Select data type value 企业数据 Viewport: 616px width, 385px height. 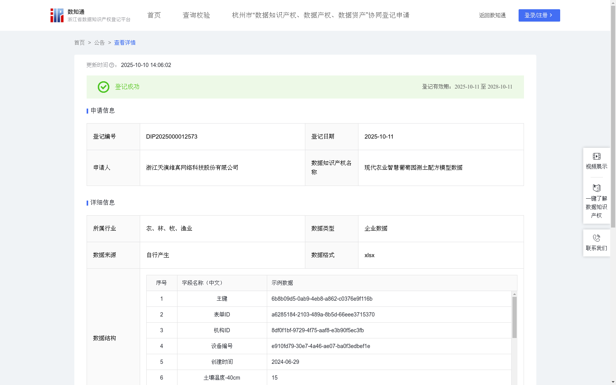(x=376, y=229)
